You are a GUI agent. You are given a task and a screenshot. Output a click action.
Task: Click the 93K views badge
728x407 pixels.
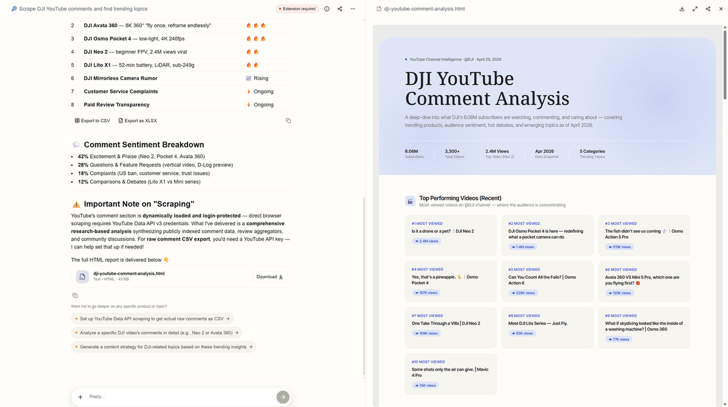[x=522, y=333]
